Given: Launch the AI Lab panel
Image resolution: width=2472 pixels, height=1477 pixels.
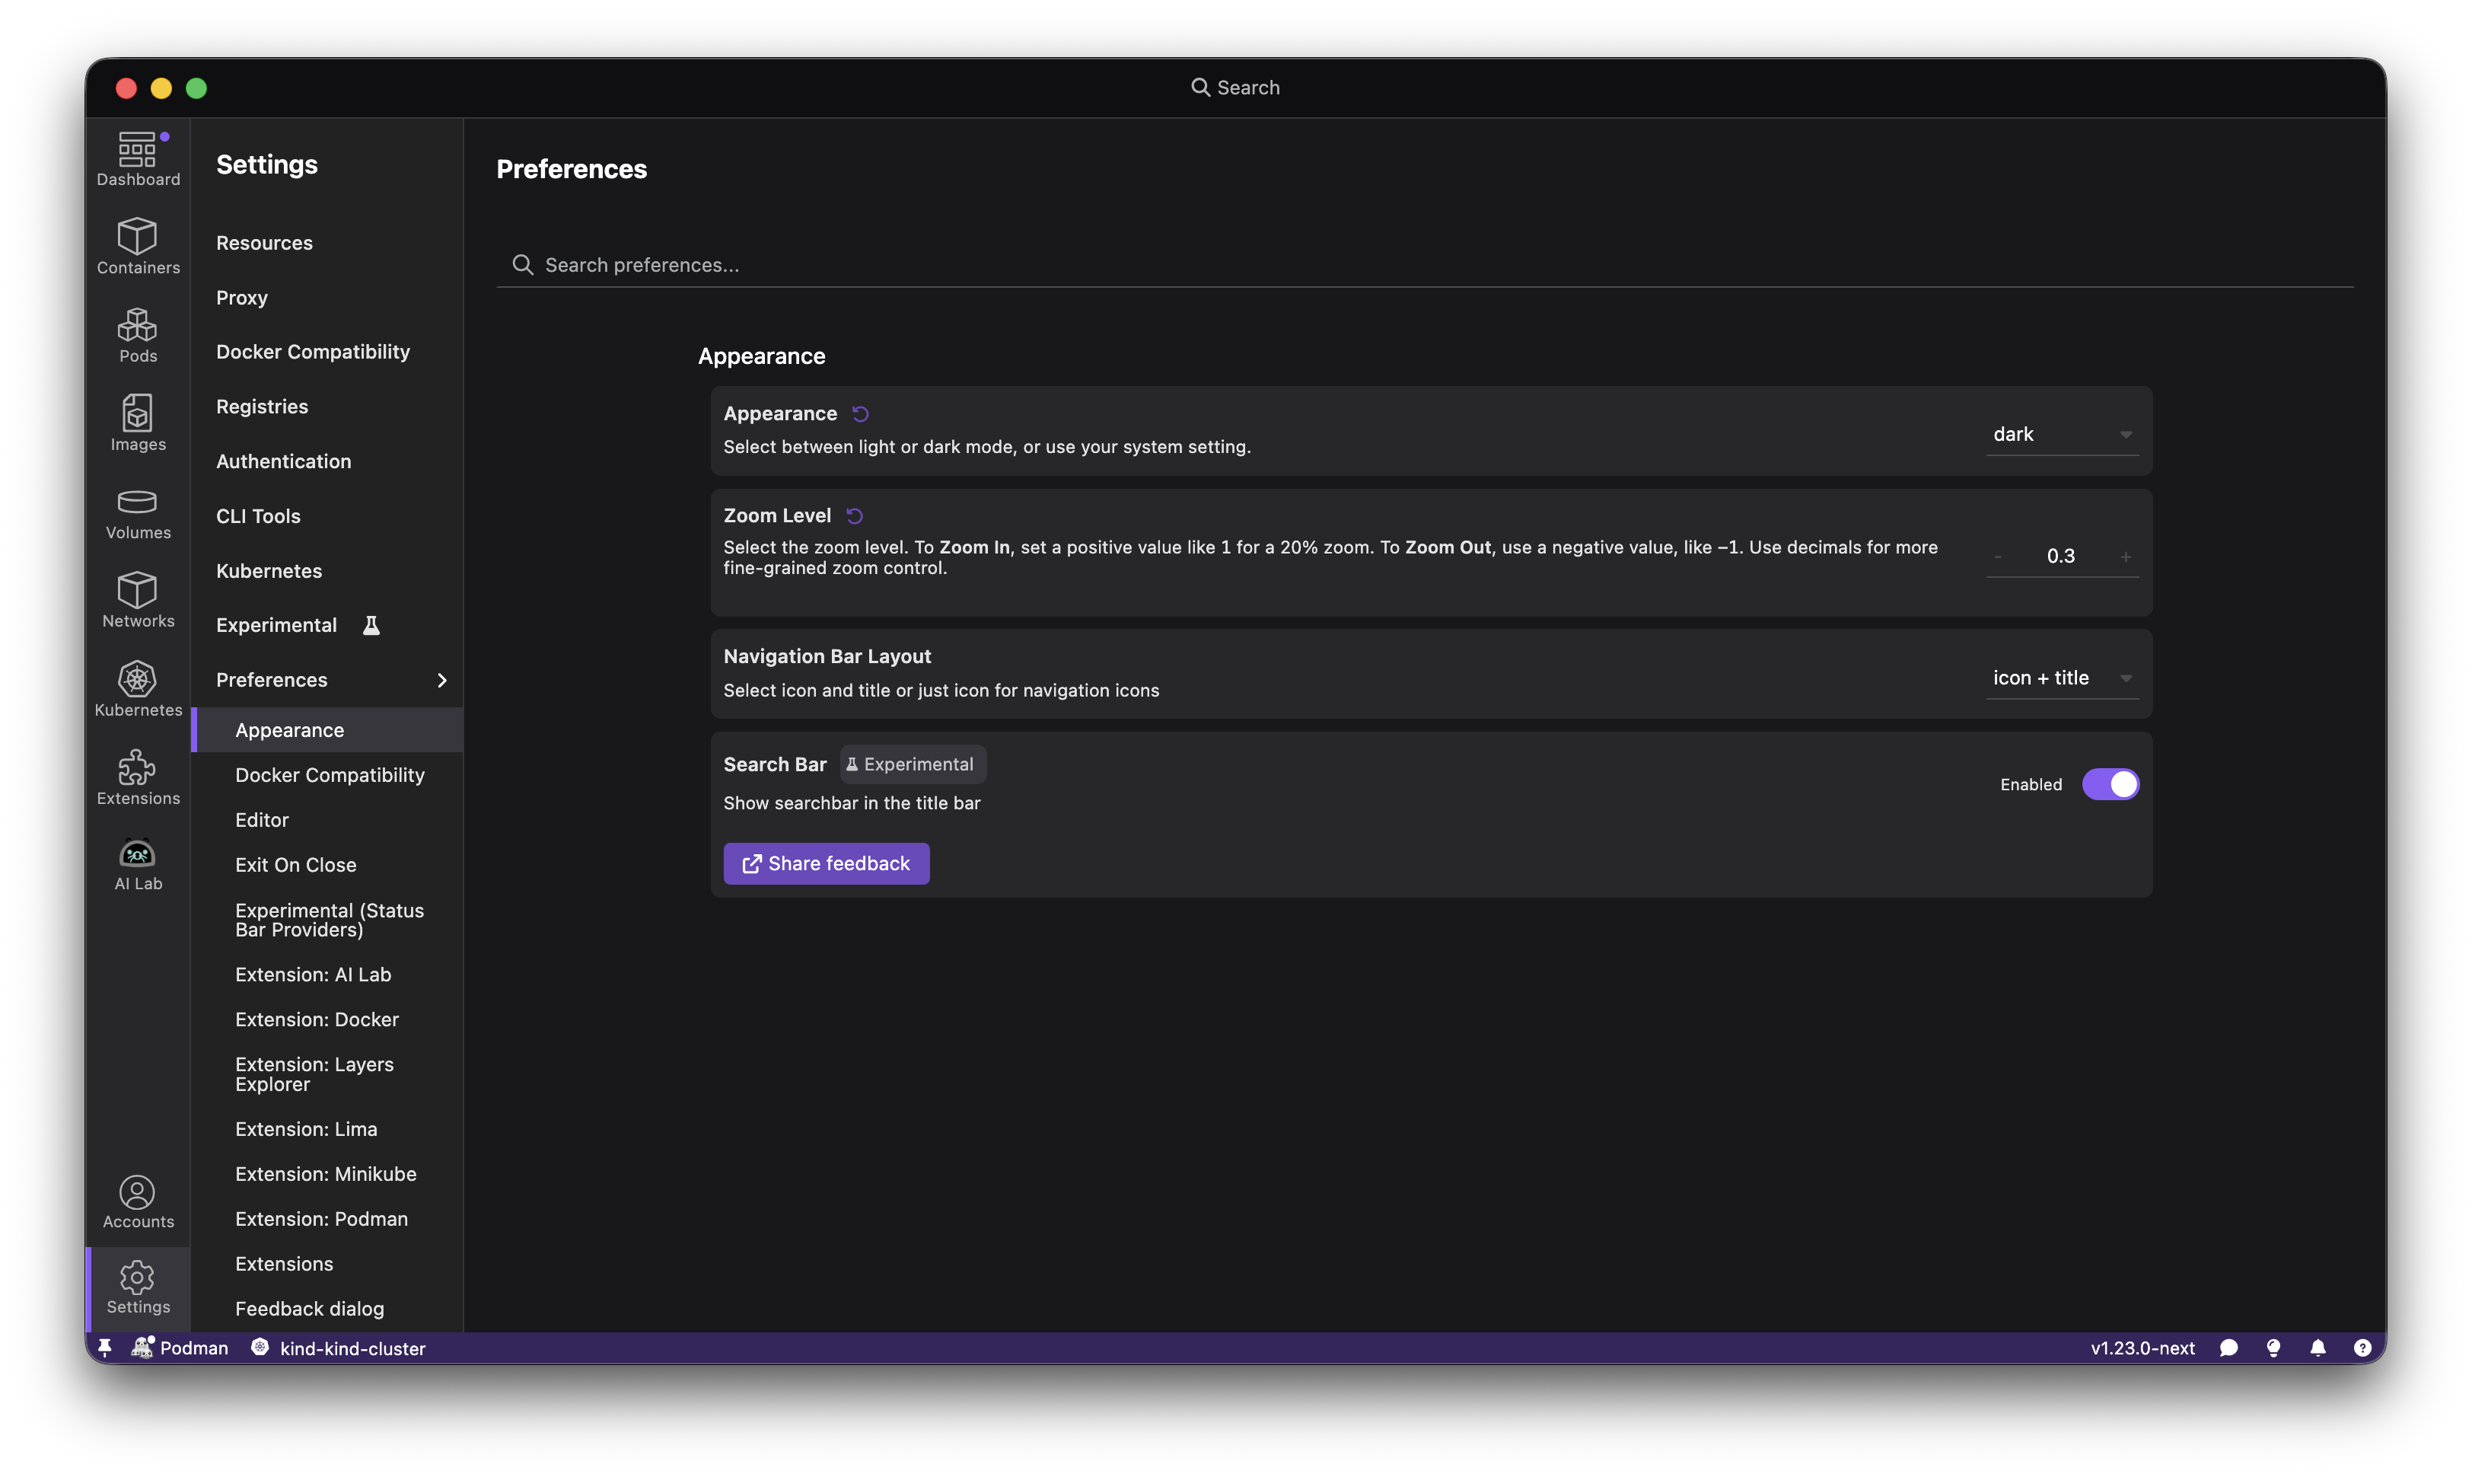Looking at the screenshot, I should tap(137, 863).
